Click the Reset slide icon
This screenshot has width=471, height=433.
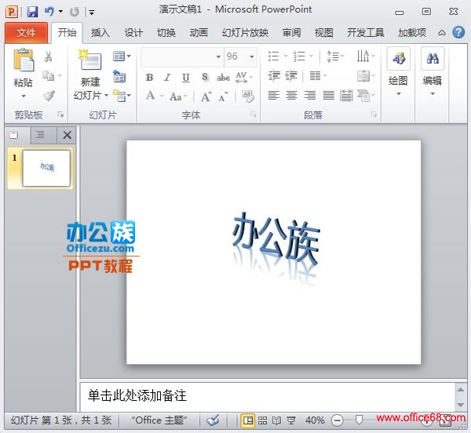pos(119,76)
